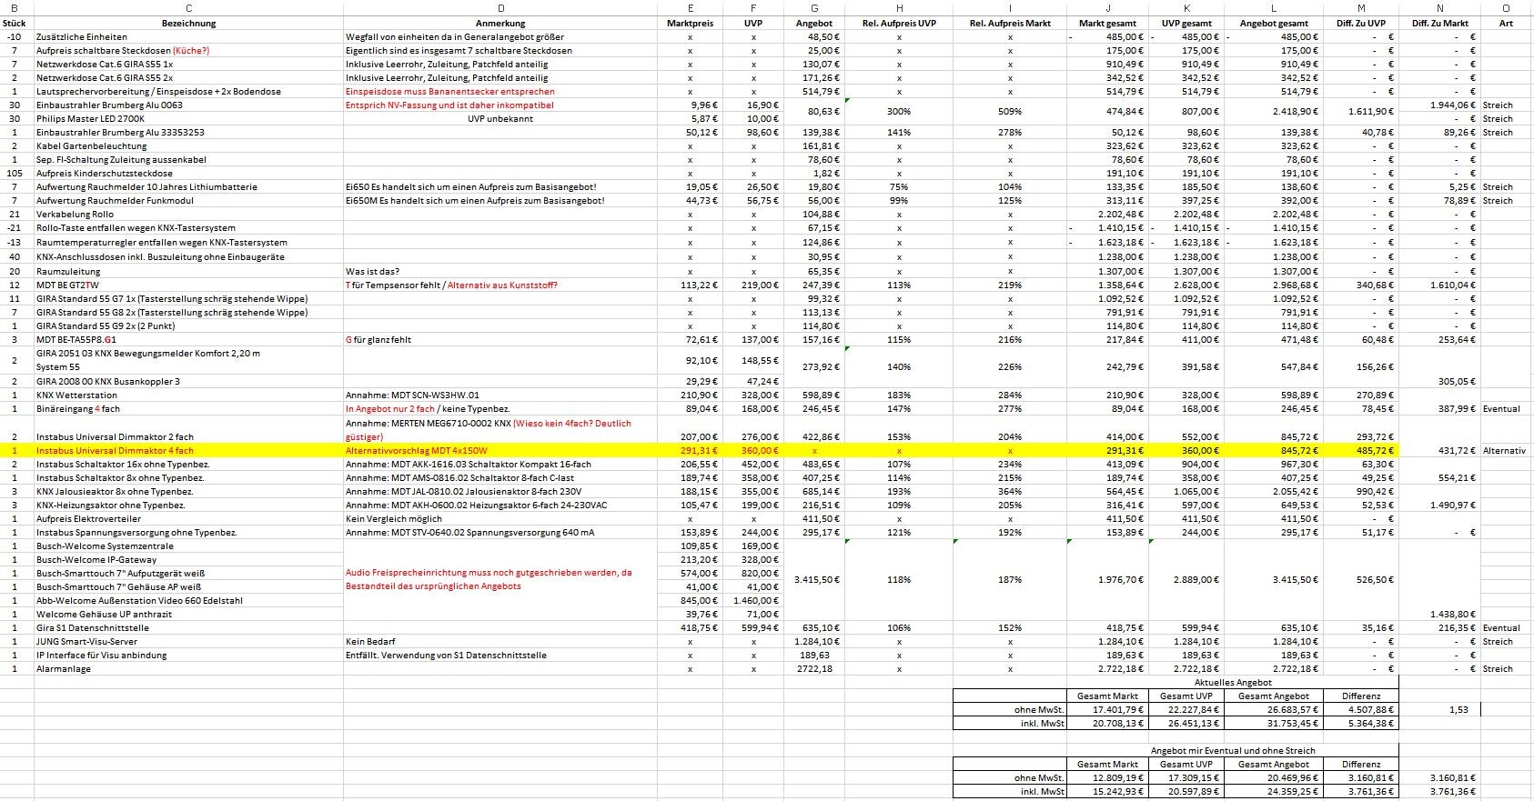Click the 'Marktpreis' header cell
This screenshot has height=801, width=1534.
(690, 23)
